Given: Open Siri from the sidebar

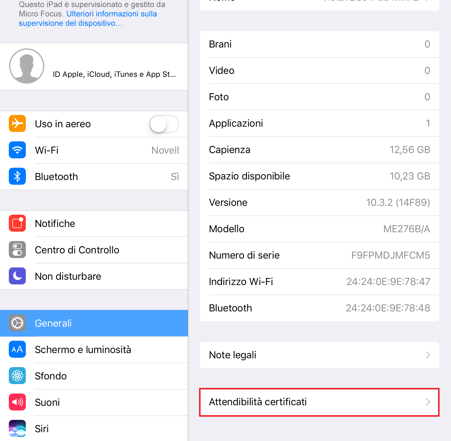Looking at the screenshot, I should click(94, 428).
